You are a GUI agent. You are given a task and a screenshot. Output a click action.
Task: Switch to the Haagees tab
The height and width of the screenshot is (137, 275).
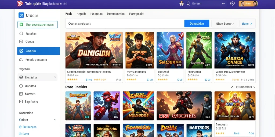(x=96, y=14)
